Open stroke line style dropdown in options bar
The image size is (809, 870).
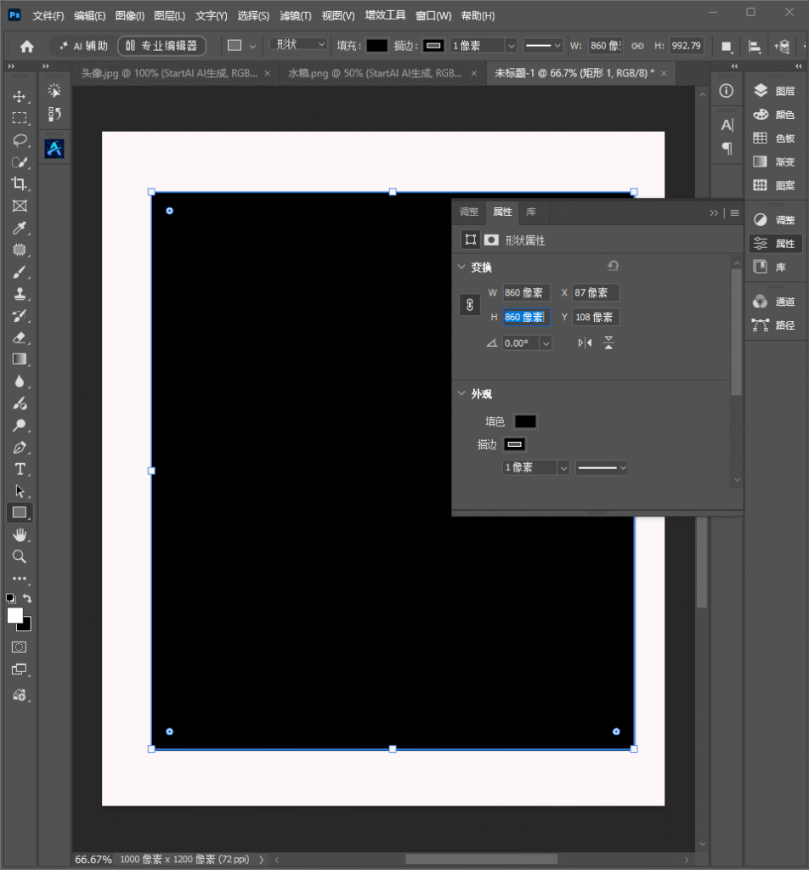544,46
